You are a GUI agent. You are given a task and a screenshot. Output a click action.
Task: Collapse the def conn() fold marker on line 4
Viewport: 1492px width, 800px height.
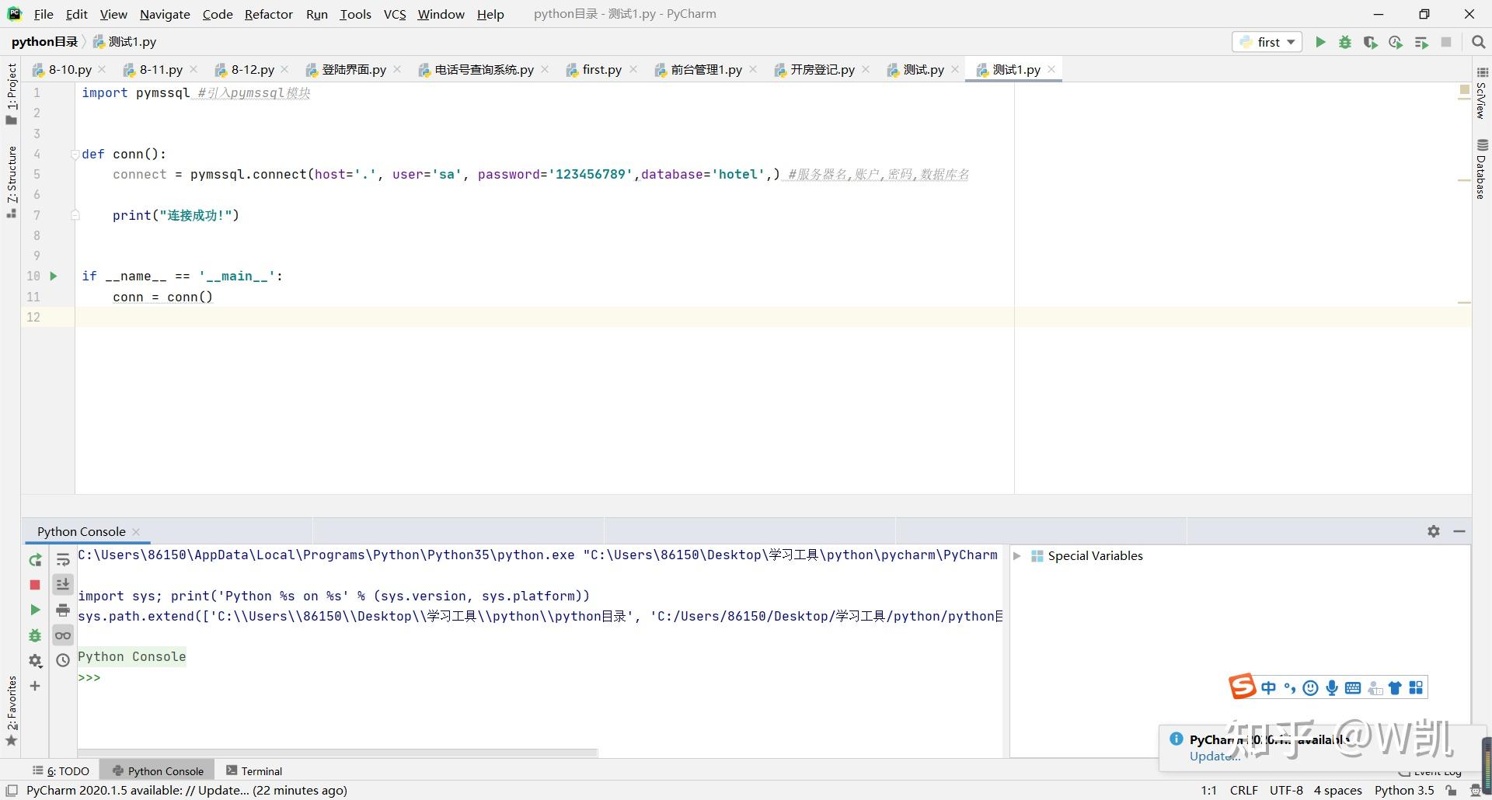point(75,154)
